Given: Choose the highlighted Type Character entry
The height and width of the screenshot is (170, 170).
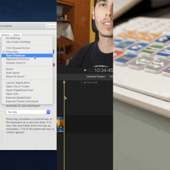Looking at the screenshot, I should (27, 55).
